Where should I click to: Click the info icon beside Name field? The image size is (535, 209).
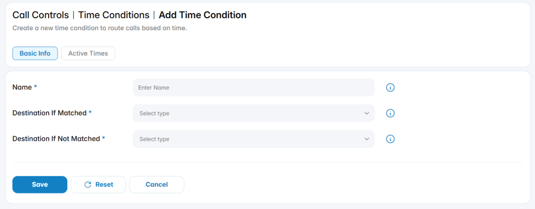tap(390, 88)
